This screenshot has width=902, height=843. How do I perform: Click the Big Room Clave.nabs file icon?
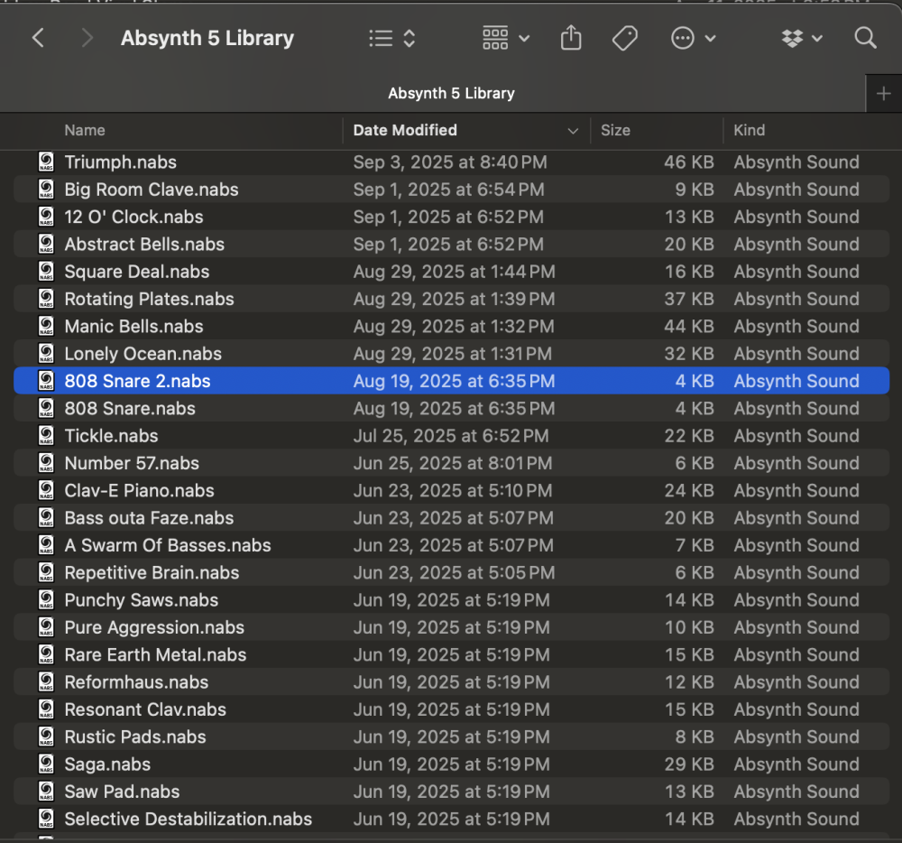[46, 190]
